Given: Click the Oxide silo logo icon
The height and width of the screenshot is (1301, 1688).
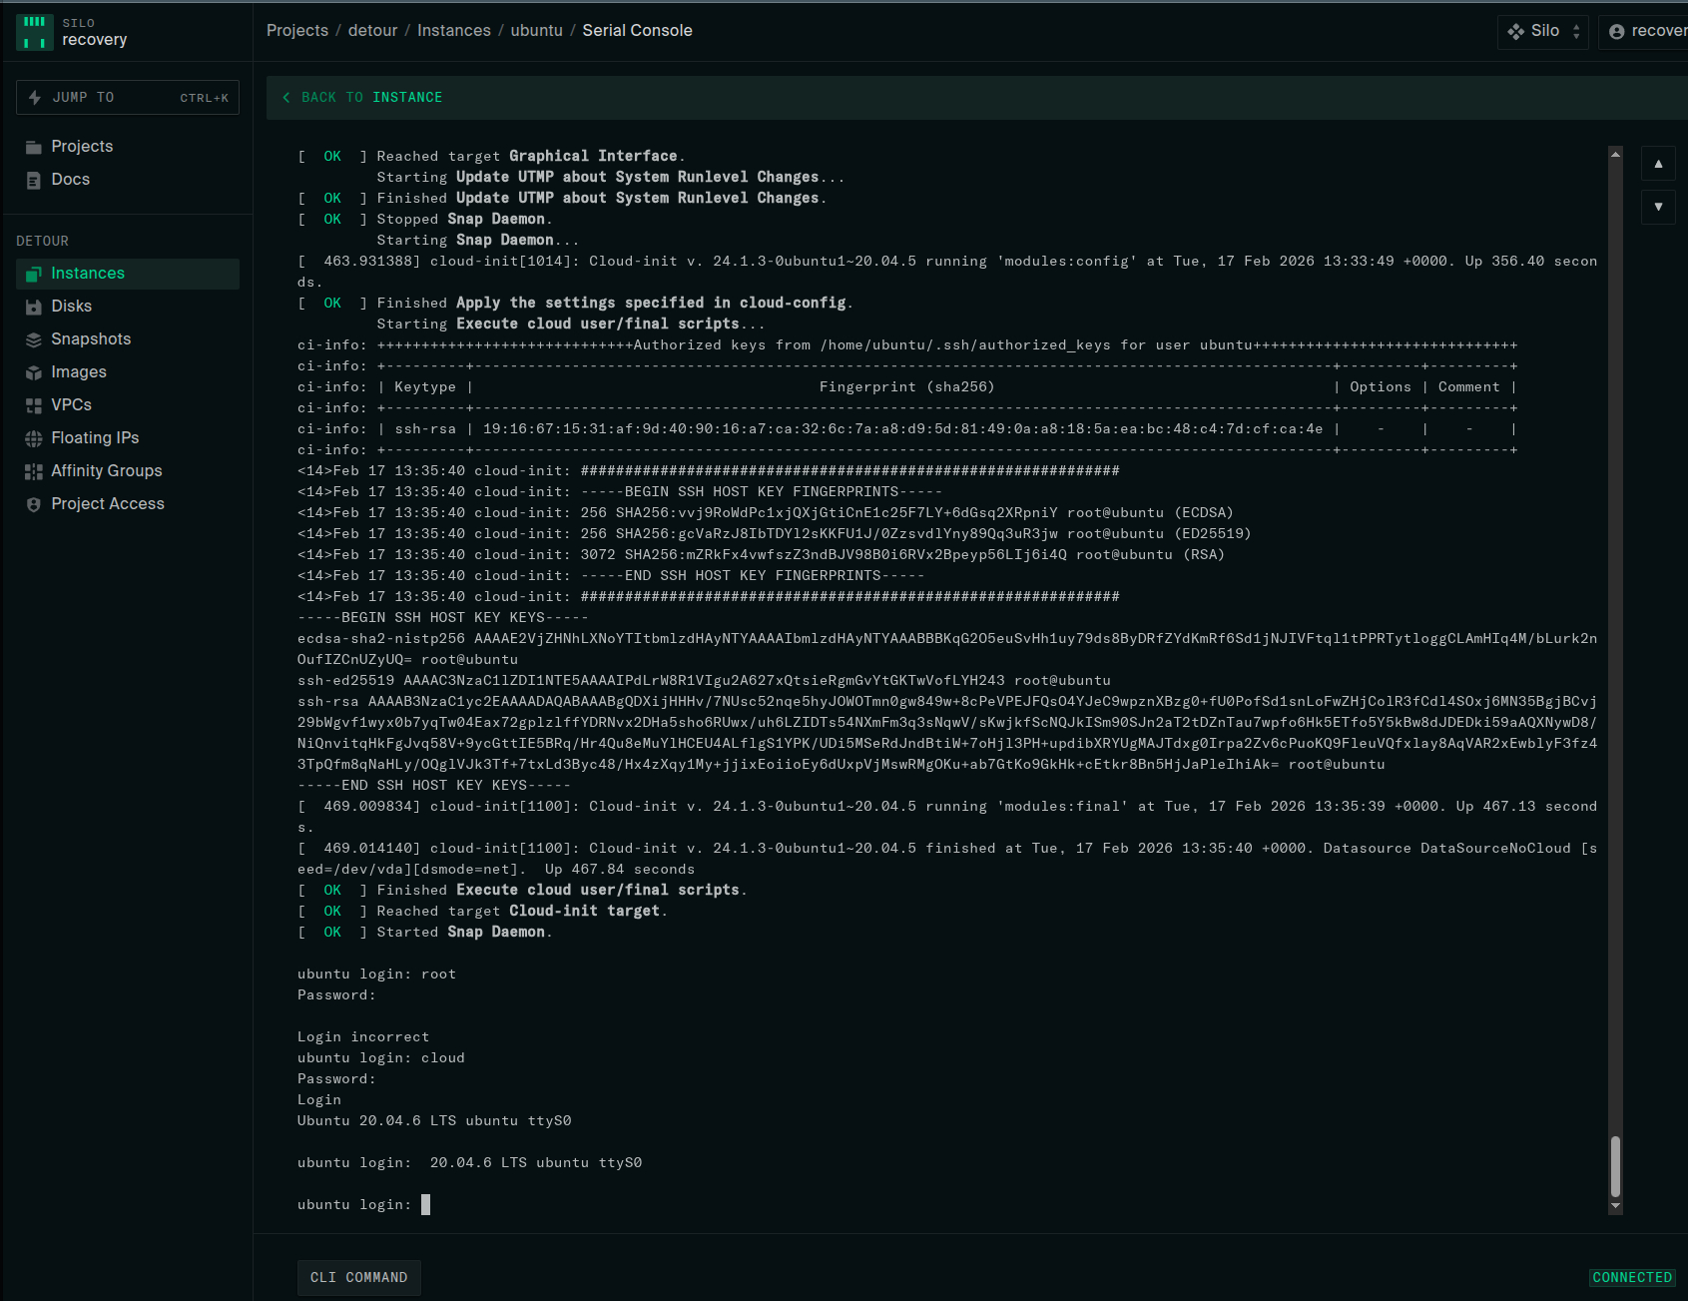Looking at the screenshot, I should 35,32.
